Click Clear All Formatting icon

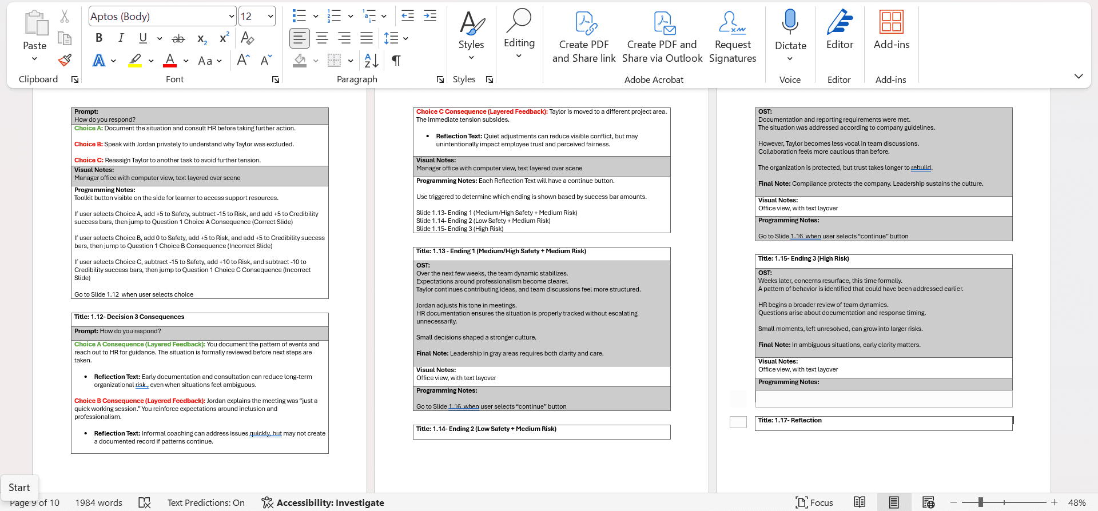tap(248, 38)
